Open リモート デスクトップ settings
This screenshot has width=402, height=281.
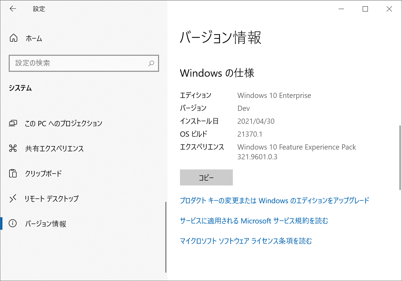[52, 199]
